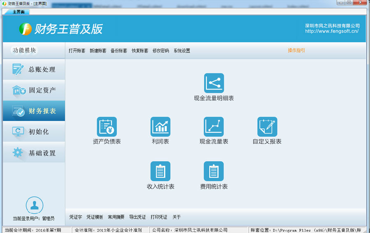
Task: Click the 会计准则 2013年小企业会计准则 status entry
Action: (x=108, y=230)
